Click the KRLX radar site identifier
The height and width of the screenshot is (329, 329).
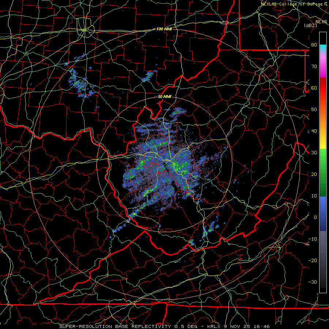tap(214, 326)
